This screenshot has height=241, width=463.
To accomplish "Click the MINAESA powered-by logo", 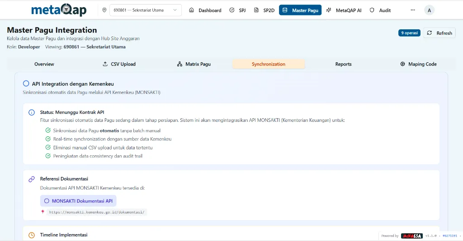I will point(412,236).
